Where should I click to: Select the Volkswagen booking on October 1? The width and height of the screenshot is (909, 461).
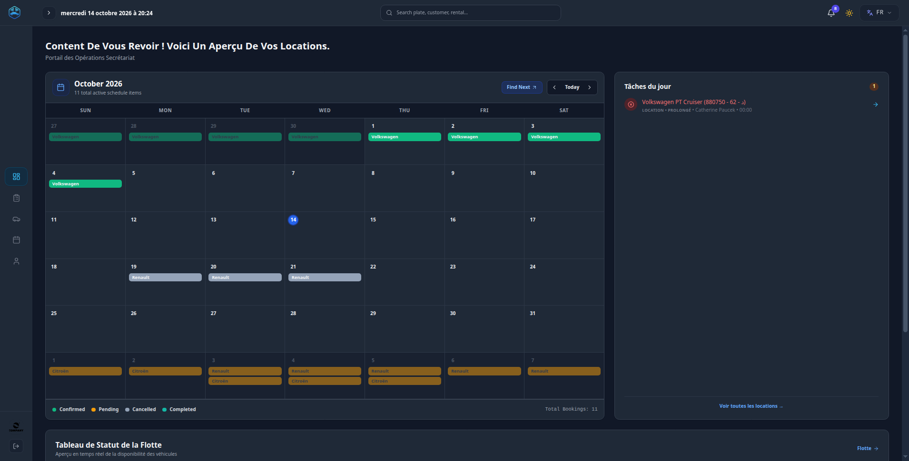coord(405,137)
